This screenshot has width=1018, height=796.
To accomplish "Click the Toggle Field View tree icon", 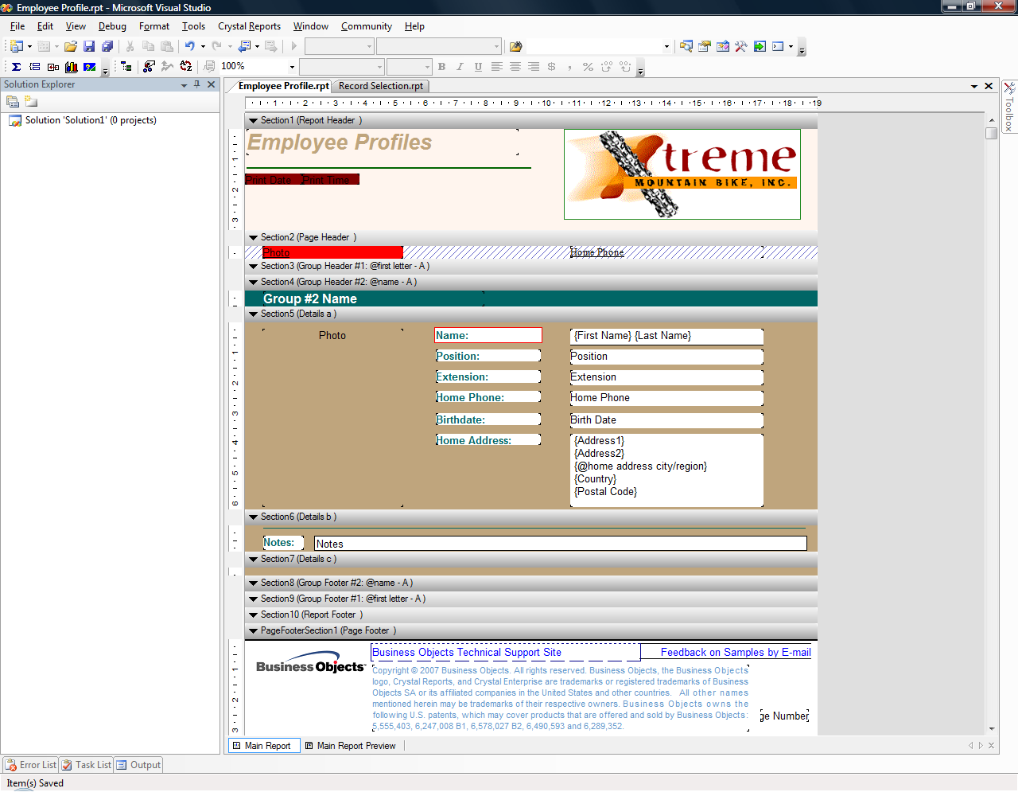I will click(126, 67).
